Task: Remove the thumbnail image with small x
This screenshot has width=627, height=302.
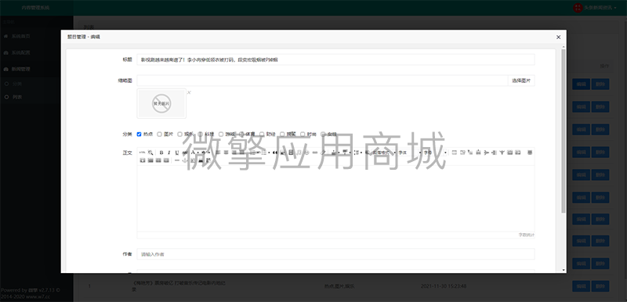Action: tap(189, 92)
